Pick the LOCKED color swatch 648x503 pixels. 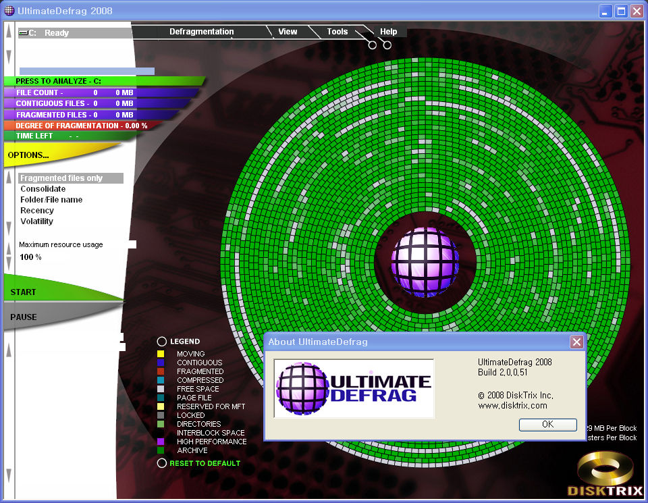coord(161,415)
